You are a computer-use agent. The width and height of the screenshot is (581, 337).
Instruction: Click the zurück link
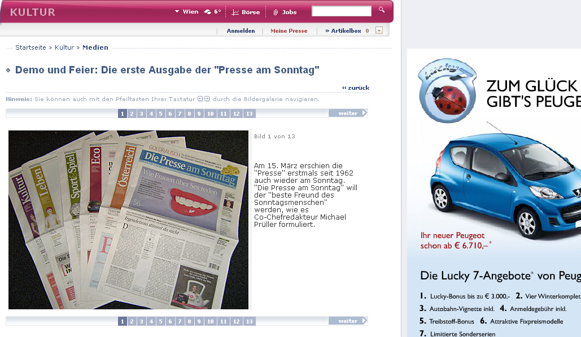(356, 87)
